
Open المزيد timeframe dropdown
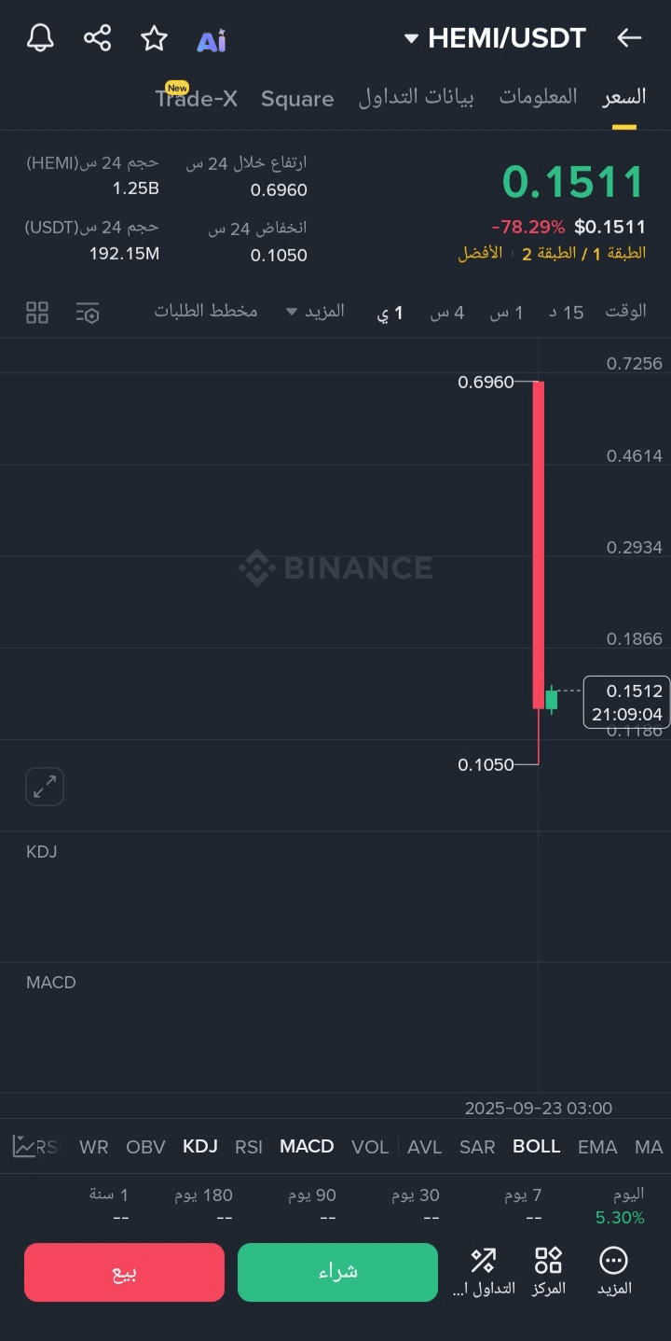click(315, 311)
